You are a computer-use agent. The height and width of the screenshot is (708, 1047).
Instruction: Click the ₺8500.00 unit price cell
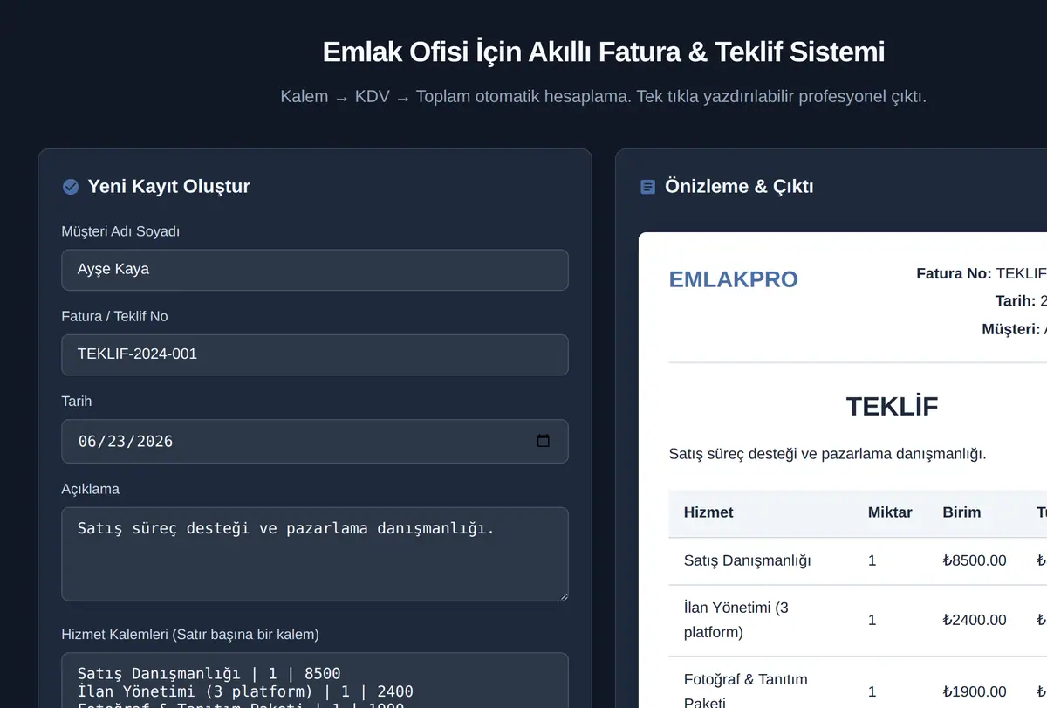point(975,560)
